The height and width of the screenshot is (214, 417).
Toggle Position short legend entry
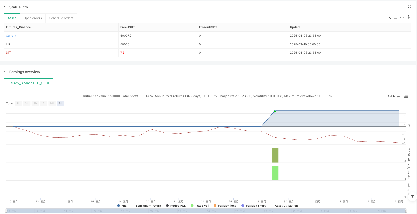[x=253, y=206]
